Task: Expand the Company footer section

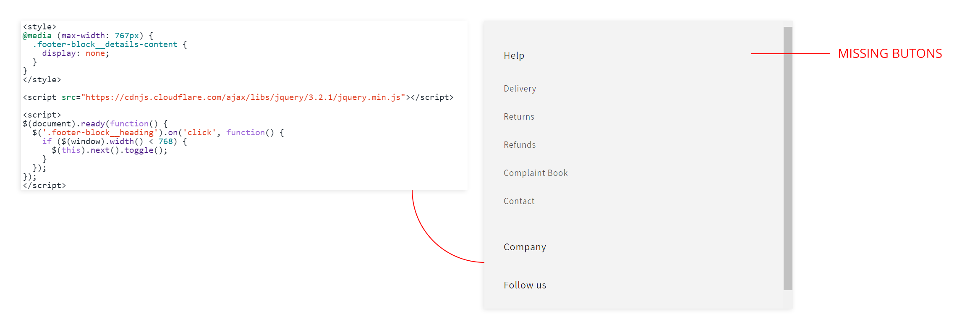Action: (x=525, y=247)
